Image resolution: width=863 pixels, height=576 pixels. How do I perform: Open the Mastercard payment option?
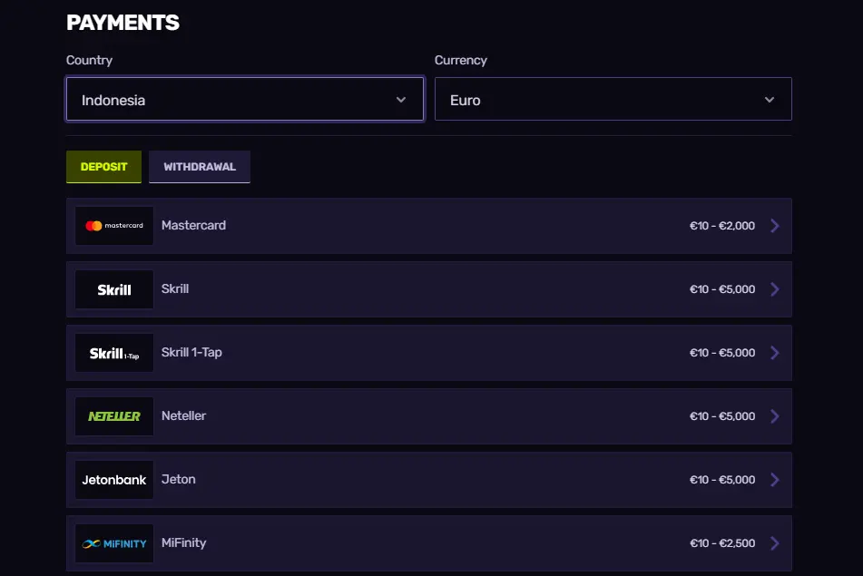click(x=430, y=225)
